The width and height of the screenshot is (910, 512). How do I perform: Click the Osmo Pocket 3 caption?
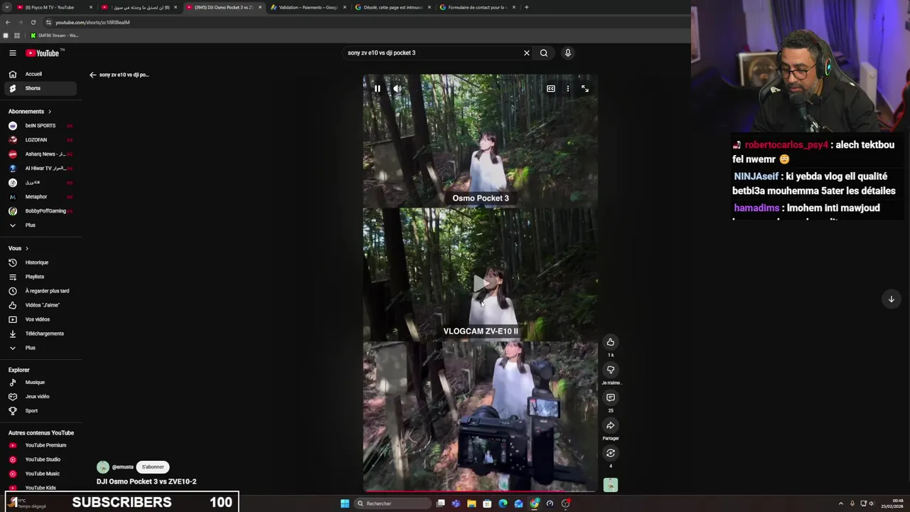481,198
